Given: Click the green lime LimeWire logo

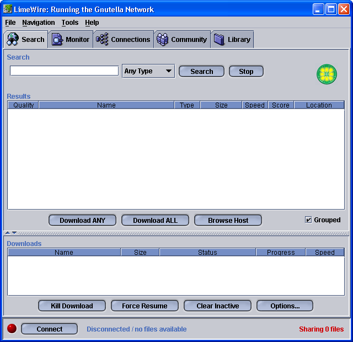Looking at the screenshot, I should pyautogui.click(x=327, y=74).
